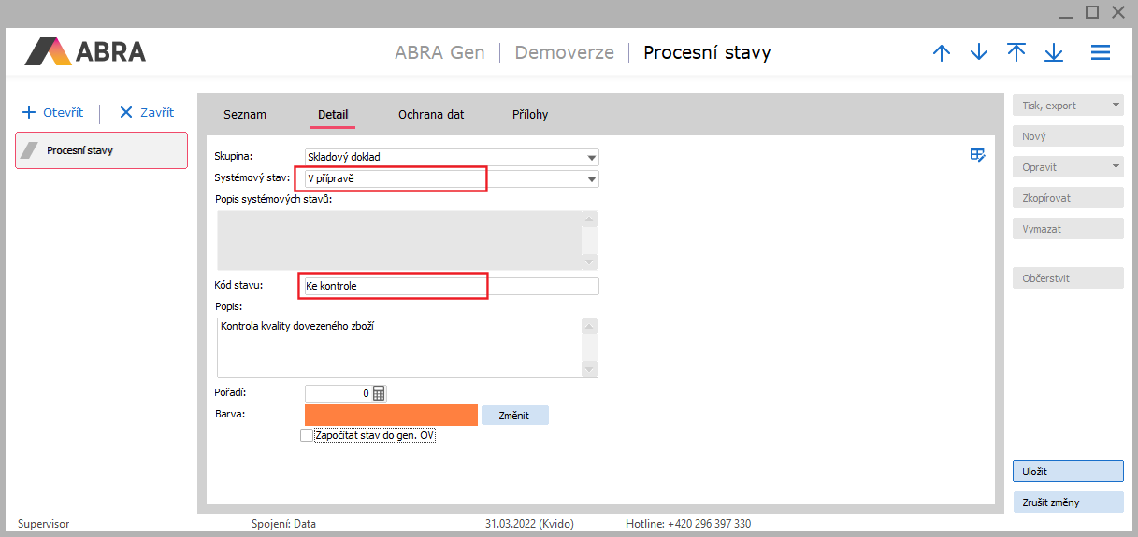The height and width of the screenshot is (537, 1138).
Task: Expand the Systémový stav dropdown
Action: (x=591, y=179)
